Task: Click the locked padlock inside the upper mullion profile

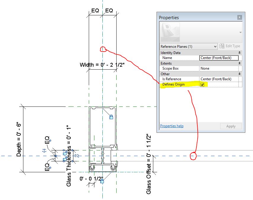Action: coord(111,117)
